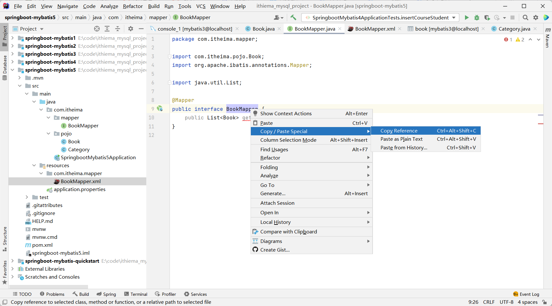Open the Maven tool window tab
Image resolution: width=552 pixels, height=306 pixels.
point(547,41)
